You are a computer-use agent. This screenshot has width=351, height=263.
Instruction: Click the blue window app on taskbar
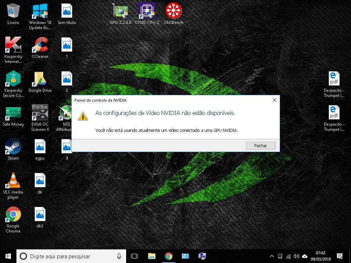coord(185,256)
